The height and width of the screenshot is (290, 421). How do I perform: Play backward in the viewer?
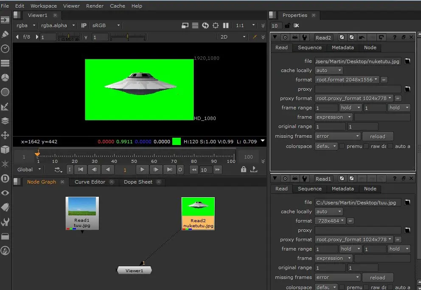[x=108, y=170]
